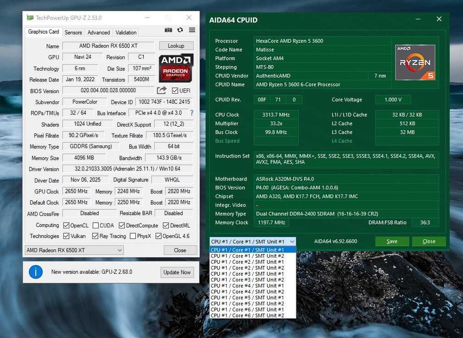Open the AMD Radeon RX 6500 XT GPU dropdown
Viewport: 463px width, 338px height.
tap(74, 250)
